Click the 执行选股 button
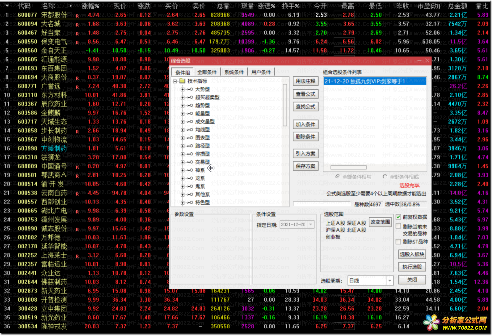 click(x=412, y=267)
